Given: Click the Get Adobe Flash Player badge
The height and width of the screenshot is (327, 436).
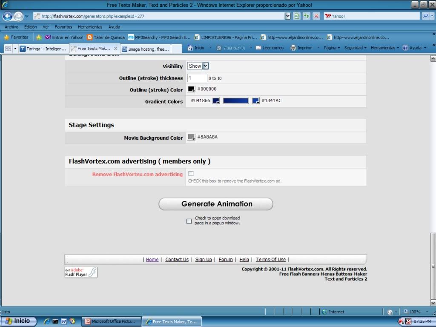Looking at the screenshot, I should point(81,272).
